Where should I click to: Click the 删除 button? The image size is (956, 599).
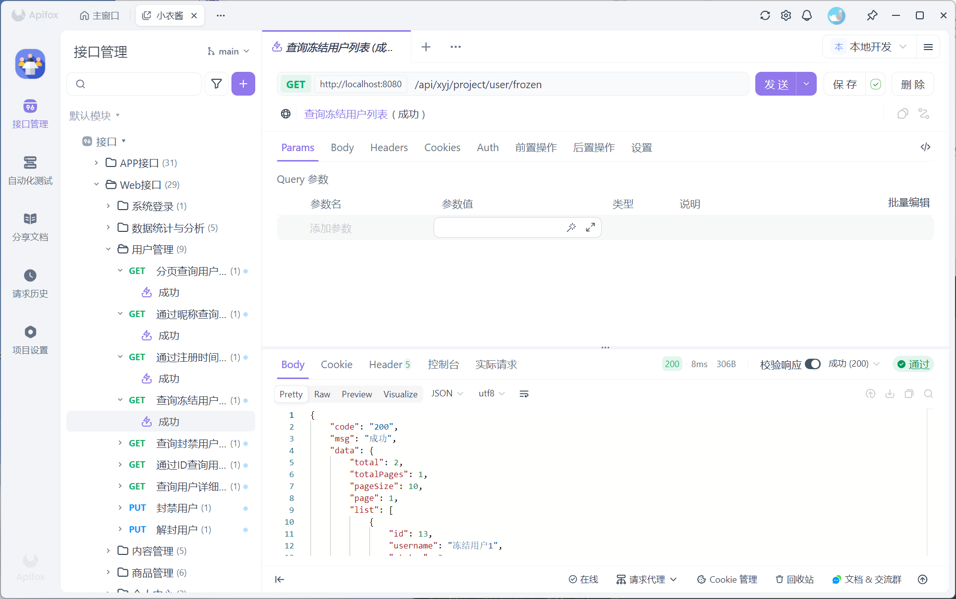click(x=912, y=84)
